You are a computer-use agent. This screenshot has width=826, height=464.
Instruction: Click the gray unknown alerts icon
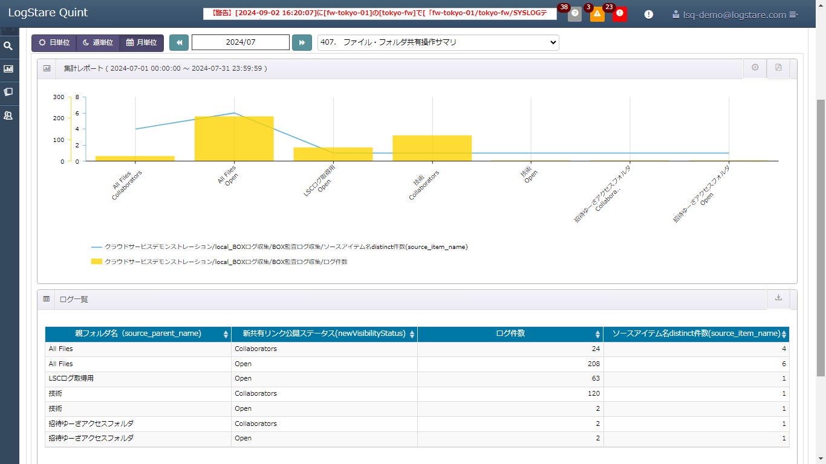(x=574, y=14)
